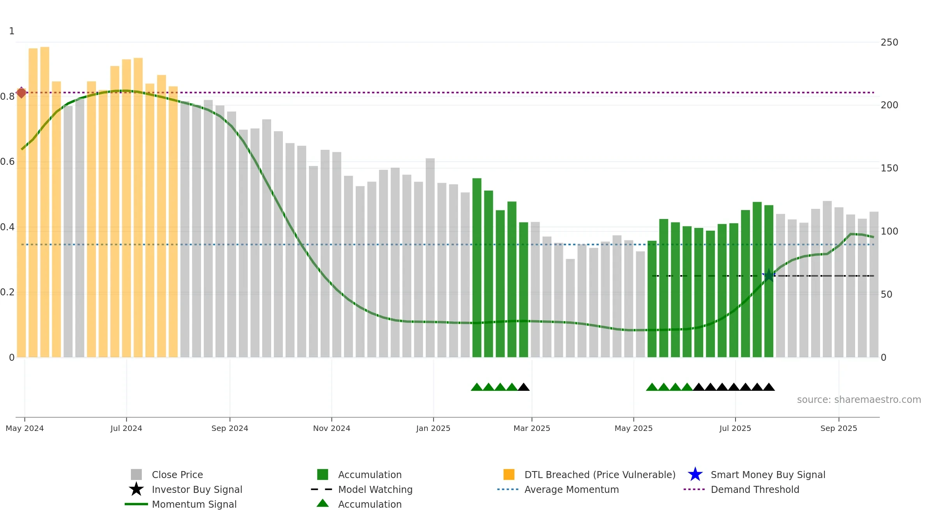Viewport: 935px width, 526px height.
Task: Click the purple Demand Threshold legend line icon
Action: 694,489
